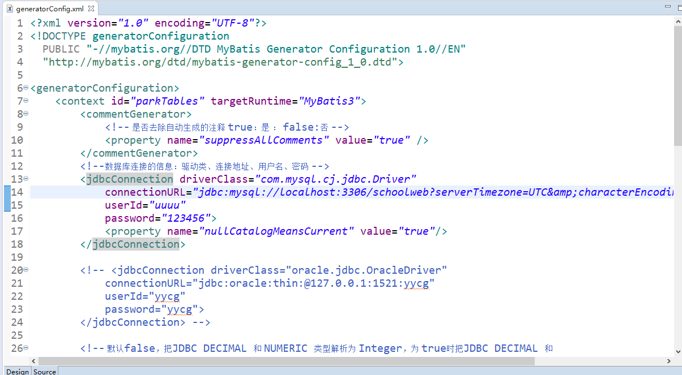Click the driverClass value com.mysql.cj.jdbc.Driver
Image resolution: width=682 pixels, height=375 pixels.
pos(336,179)
